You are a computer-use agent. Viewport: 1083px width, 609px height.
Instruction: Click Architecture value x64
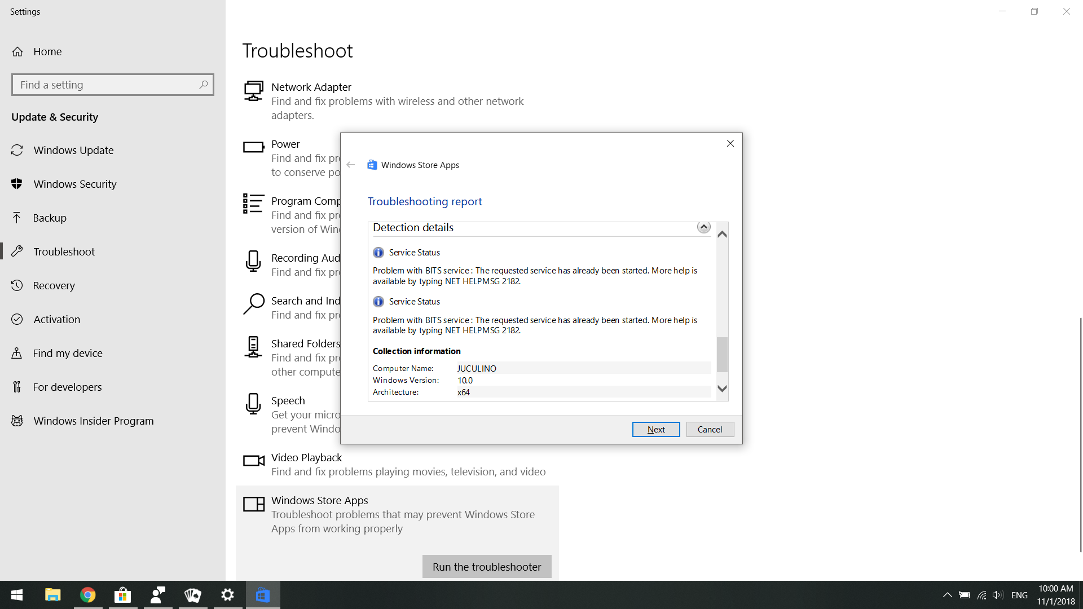coord(463,392)
